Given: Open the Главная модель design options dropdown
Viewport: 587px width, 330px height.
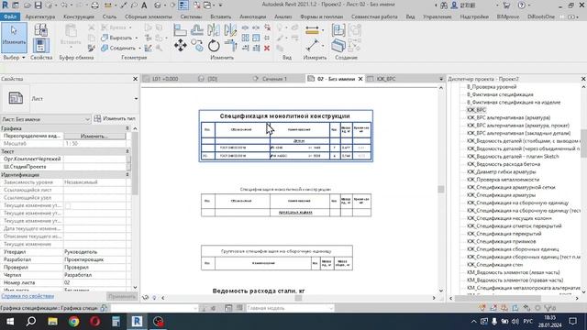Looking at the screenshot, I should coord(330,308).
